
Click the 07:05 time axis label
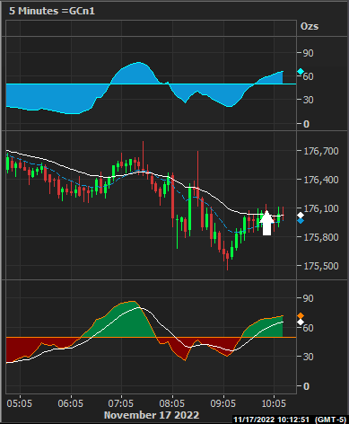click(121, 403)
